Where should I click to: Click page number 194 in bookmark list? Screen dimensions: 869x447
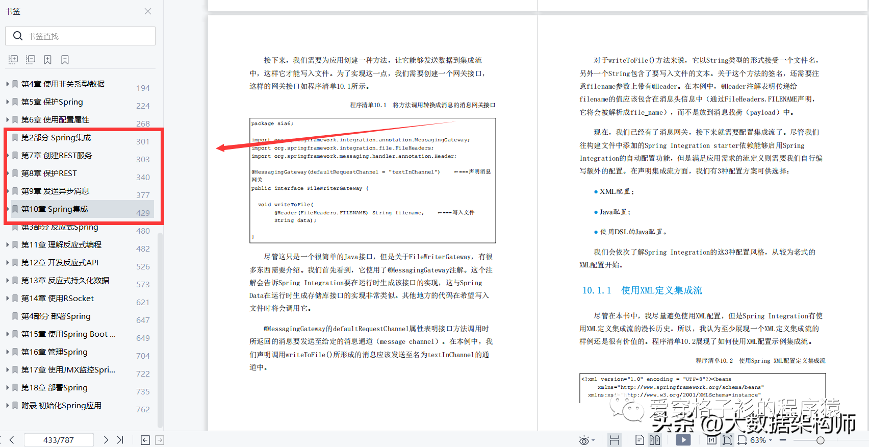(x=143, y=88)
